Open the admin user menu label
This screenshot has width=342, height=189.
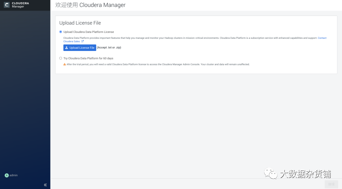tap(14, 175)
